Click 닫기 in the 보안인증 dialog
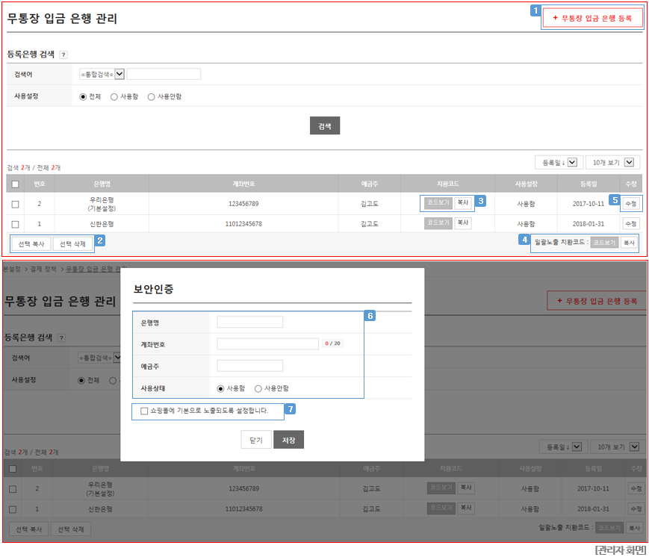Image resolution: width=649 pixels, height=557 pixels. 256,440
